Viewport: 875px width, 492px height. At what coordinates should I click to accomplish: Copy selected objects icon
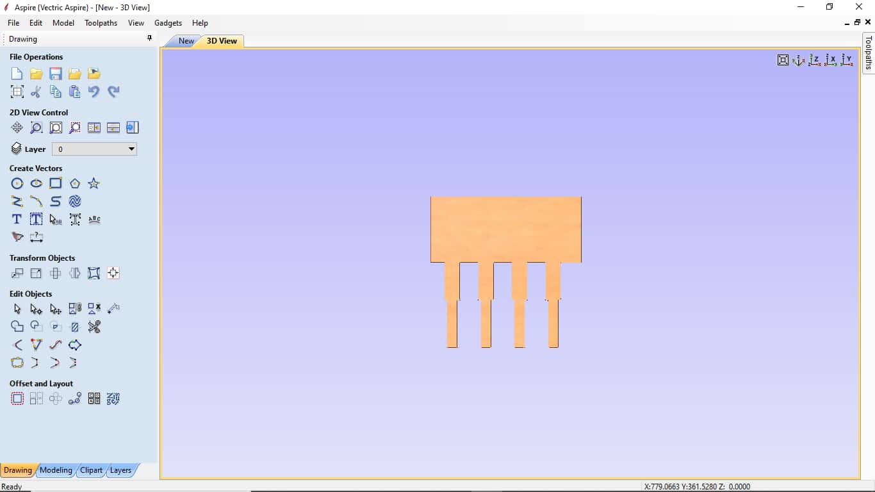pos(56,92)
